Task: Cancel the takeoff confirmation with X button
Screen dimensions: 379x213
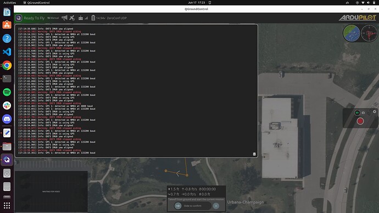Action: click(216, 206)
